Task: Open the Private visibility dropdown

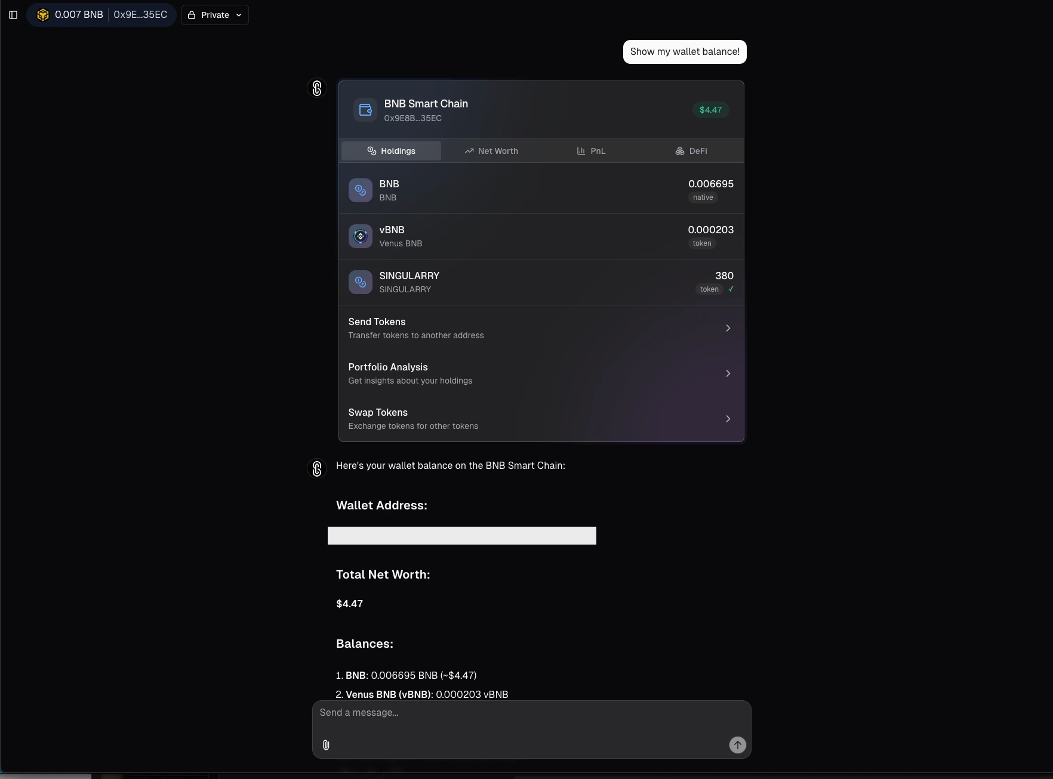Action: [x=215, y=15]
